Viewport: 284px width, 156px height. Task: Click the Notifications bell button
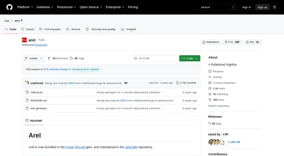coord(211,42)
